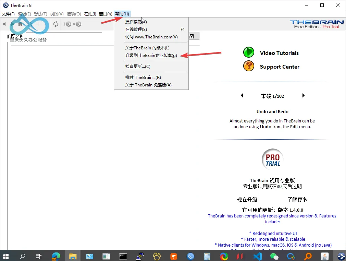The height and width of the screenshot is (261, 346).
Task: Click the 了解更多 link
Action: 297,200
